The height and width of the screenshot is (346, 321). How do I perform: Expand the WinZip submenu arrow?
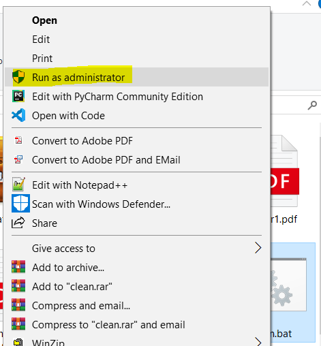point(258,341)
